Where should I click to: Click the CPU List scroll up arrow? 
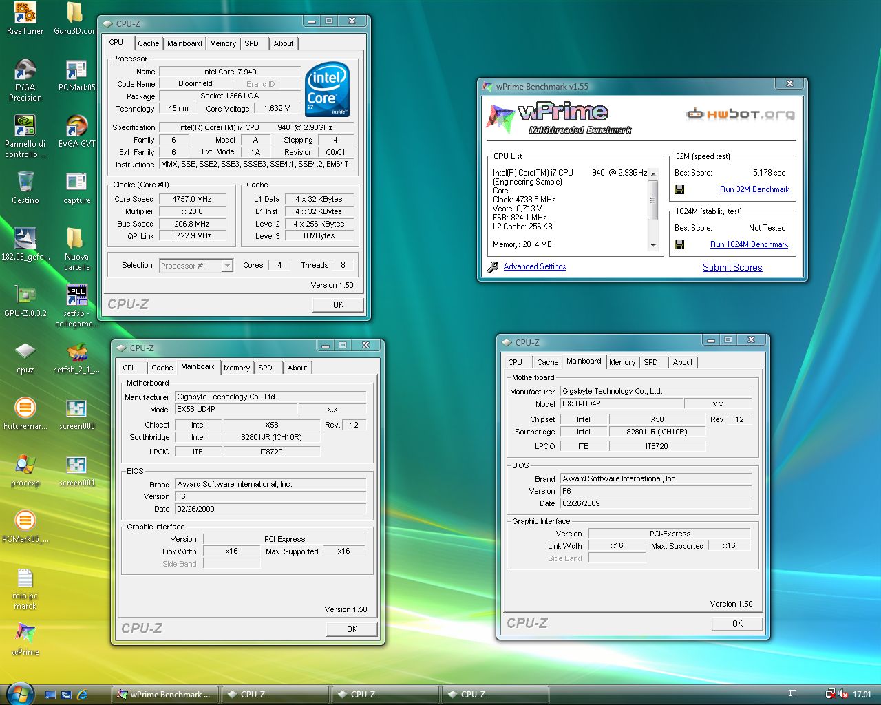pos(653,173)
